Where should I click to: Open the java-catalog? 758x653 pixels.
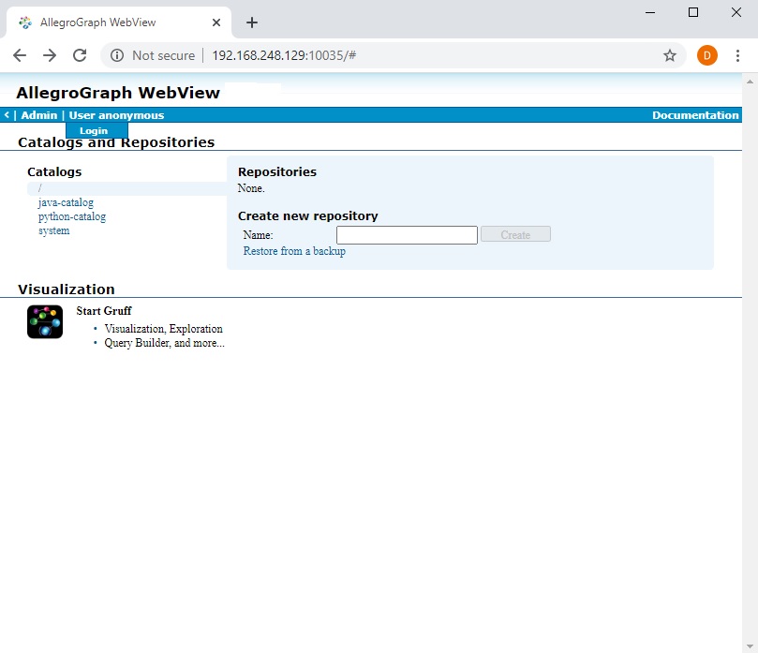tap(65, 201)
